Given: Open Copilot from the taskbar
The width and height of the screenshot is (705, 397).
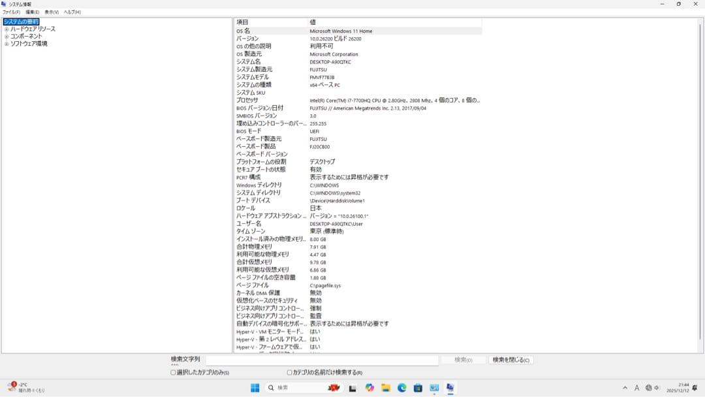Looking at the screenshot, I should tap(370, 388).
